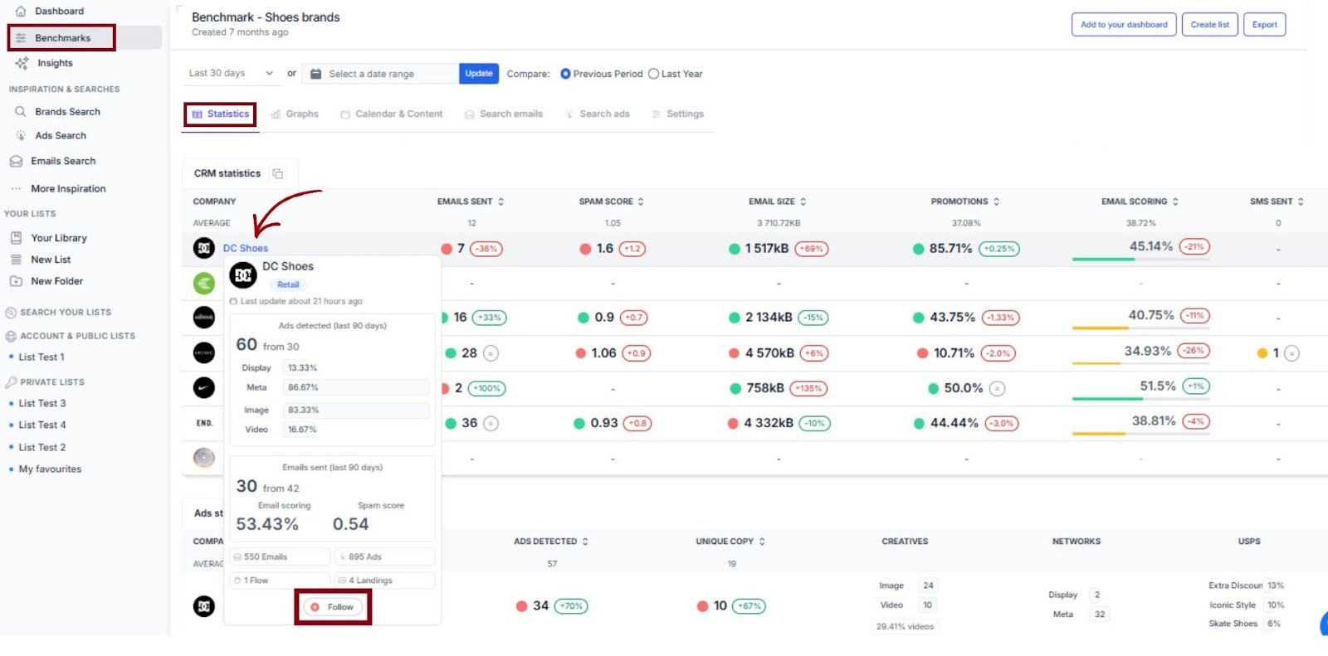Open the Calendar & Content tab
The image size is (1328, 656).
click(391, 114)
